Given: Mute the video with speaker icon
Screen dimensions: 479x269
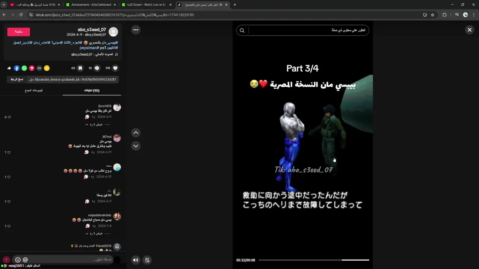Looking at the screenshot, I should 136,260.
